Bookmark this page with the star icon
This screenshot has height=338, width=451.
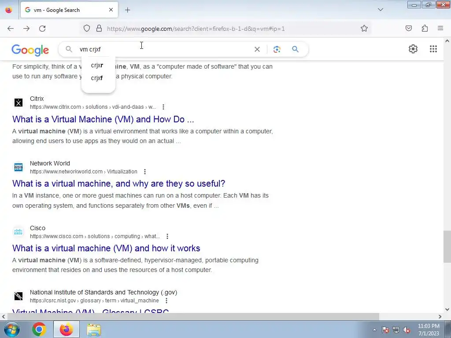(x=364, y=29)
